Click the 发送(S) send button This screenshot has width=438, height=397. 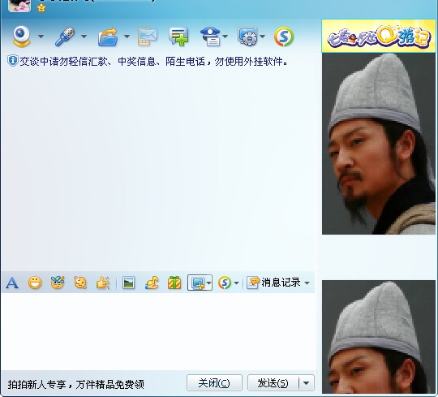coord(273,383)
